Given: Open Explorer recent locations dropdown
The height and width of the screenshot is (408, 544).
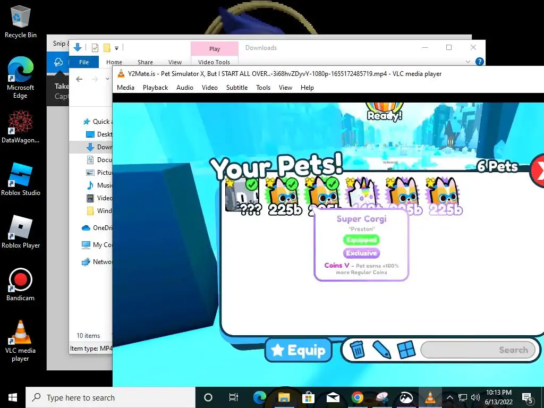Looking at the screenshot, I should coord(107,79).
